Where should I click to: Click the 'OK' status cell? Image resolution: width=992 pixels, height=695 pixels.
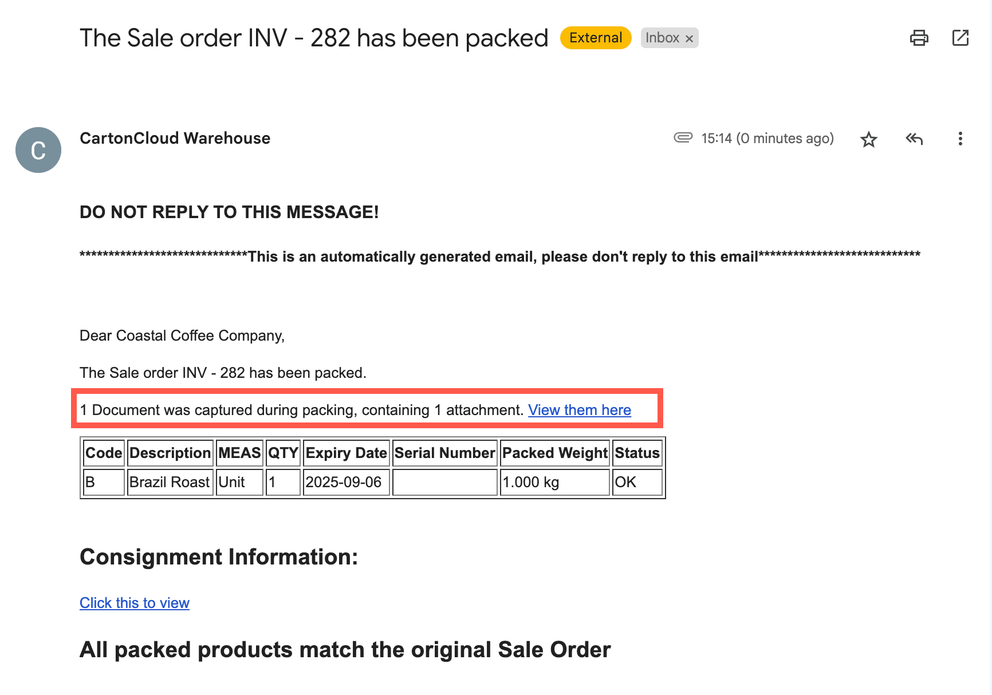(x=625, y=482)
